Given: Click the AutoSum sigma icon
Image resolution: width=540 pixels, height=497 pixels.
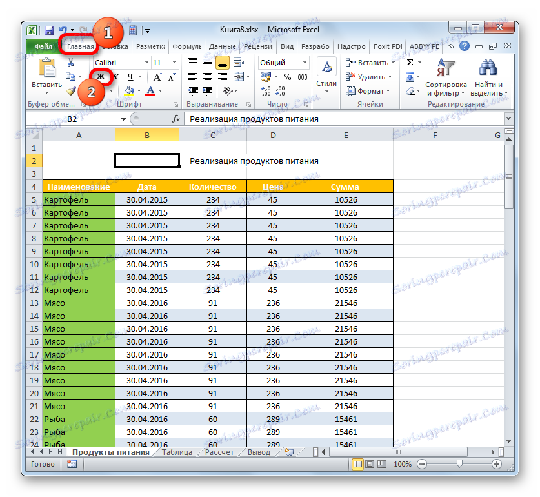Looking at the screenshot, I should tap(410, 63).
